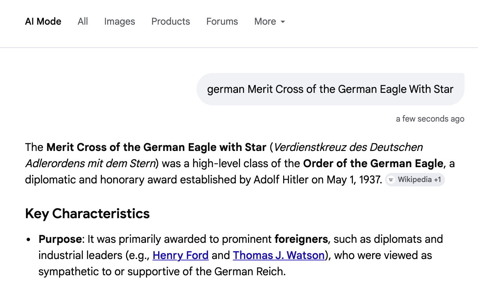478x283 pixels.
Task: Click the Key Characteristics heading
Action: click(87, 214)
